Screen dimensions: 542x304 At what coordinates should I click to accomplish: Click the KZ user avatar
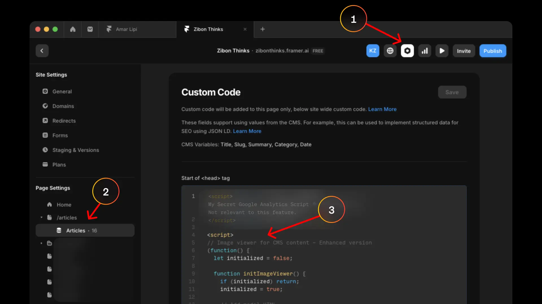pos(373,51)
